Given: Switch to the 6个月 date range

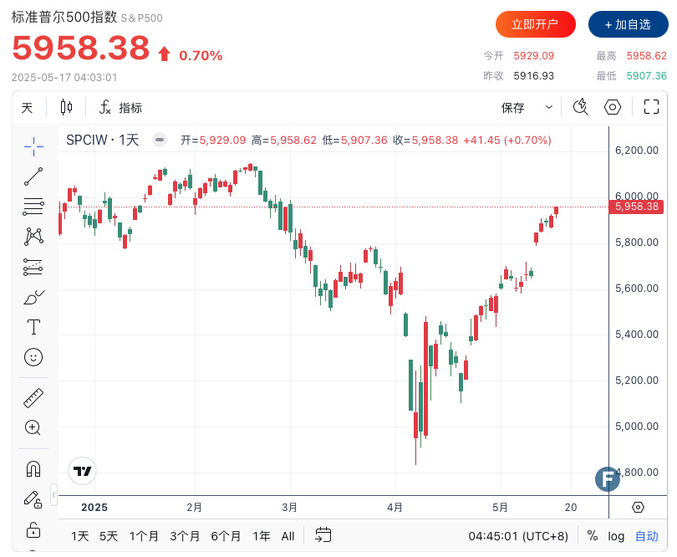Looking at the screenshot, I should pos(226,536).
